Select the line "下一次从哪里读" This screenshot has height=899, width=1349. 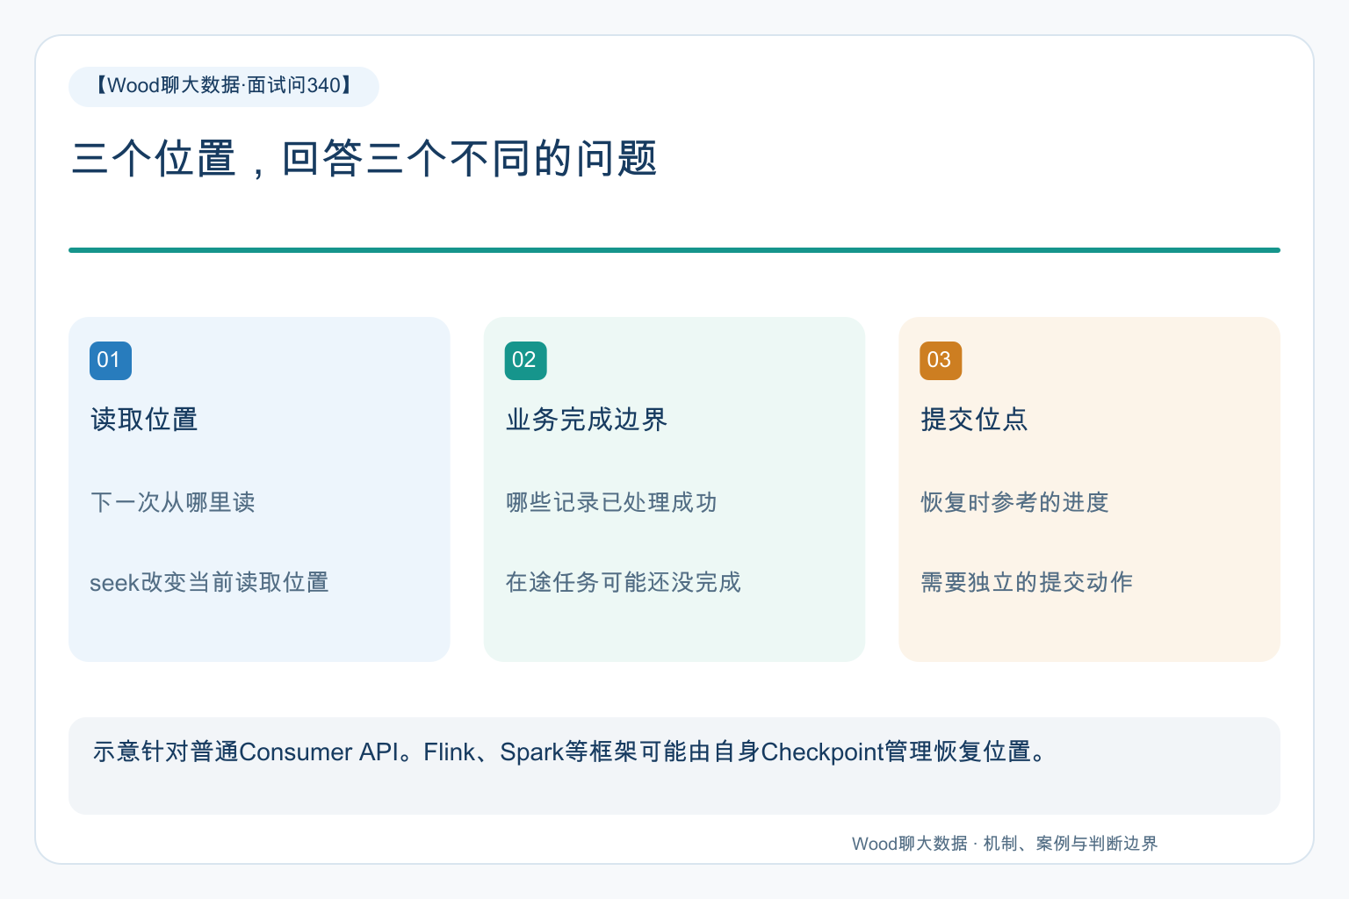point(173,502)
